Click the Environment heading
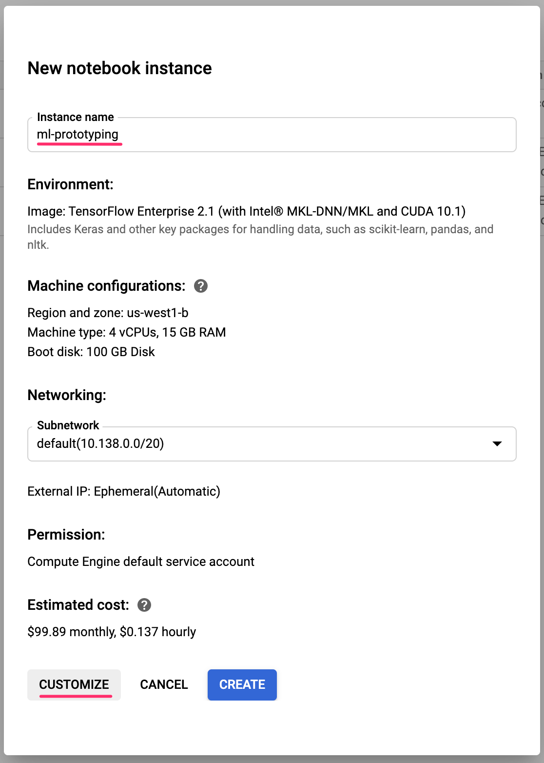This screenshot has width=544, height=763. [x=70, y=184]
